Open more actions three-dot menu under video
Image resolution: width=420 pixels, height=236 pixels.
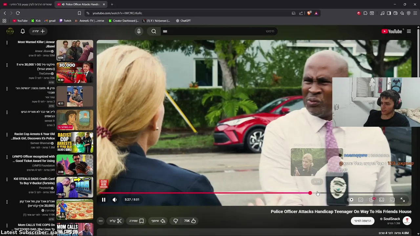coord(101,221)
